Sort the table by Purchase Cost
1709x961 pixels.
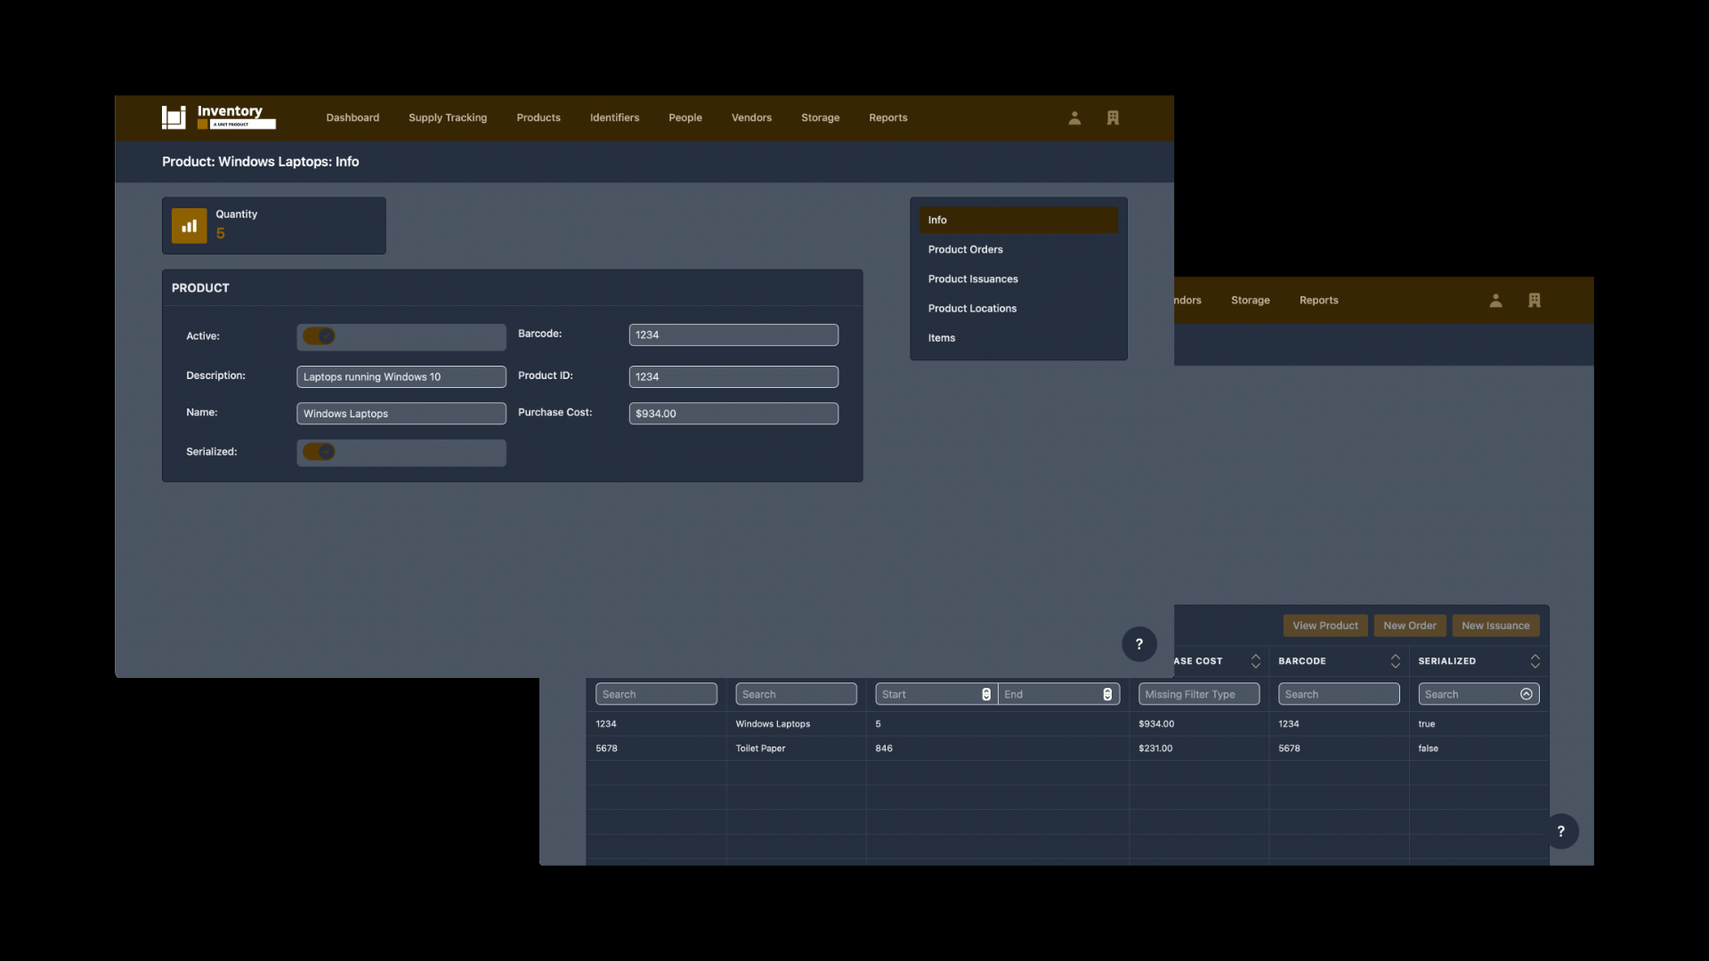coord(1255,661)
